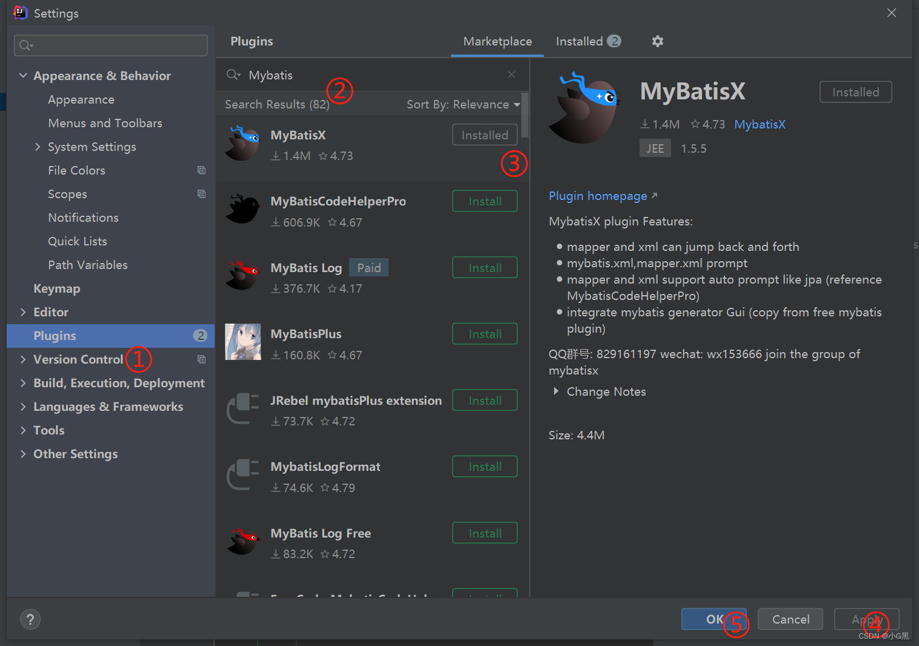Click the JEE category tag
919x646 pixels.
[x=655, y=148]
